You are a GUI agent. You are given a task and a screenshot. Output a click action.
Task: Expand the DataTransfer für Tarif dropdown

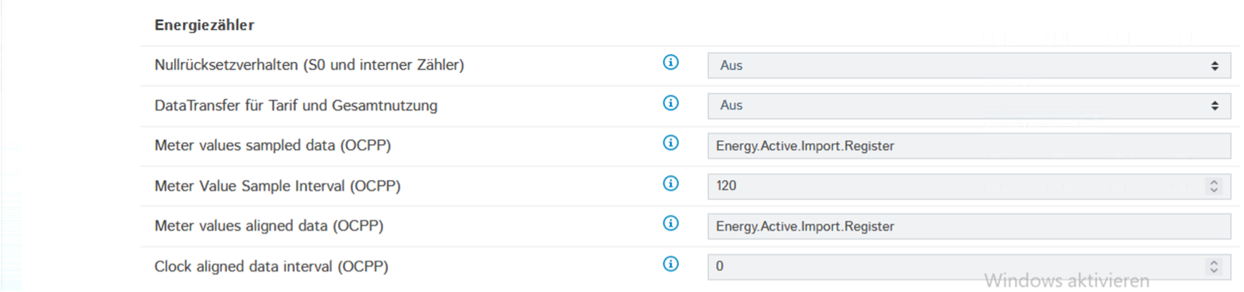(x=969, y=106)
